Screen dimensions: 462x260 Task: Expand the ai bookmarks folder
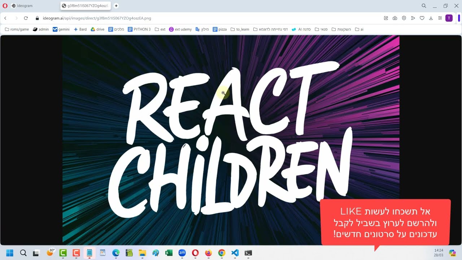click(x=359, y=29)
